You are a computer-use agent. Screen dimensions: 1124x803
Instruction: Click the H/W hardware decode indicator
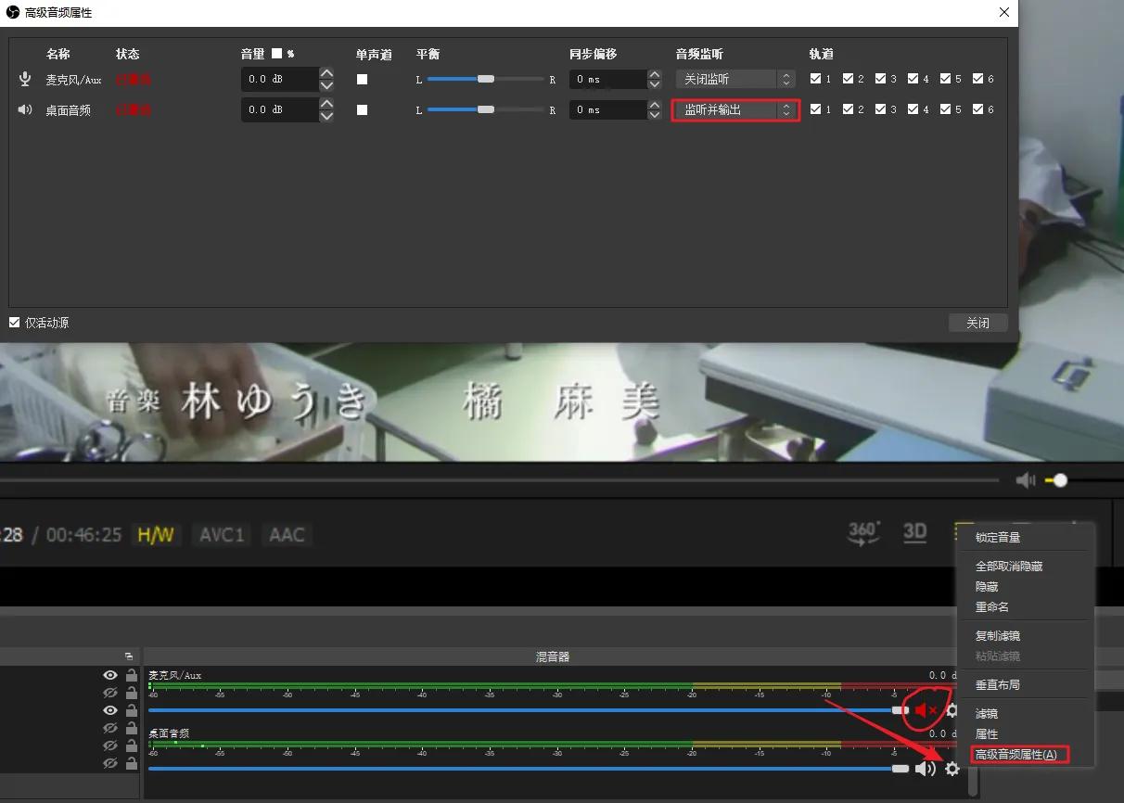[156, 534]
